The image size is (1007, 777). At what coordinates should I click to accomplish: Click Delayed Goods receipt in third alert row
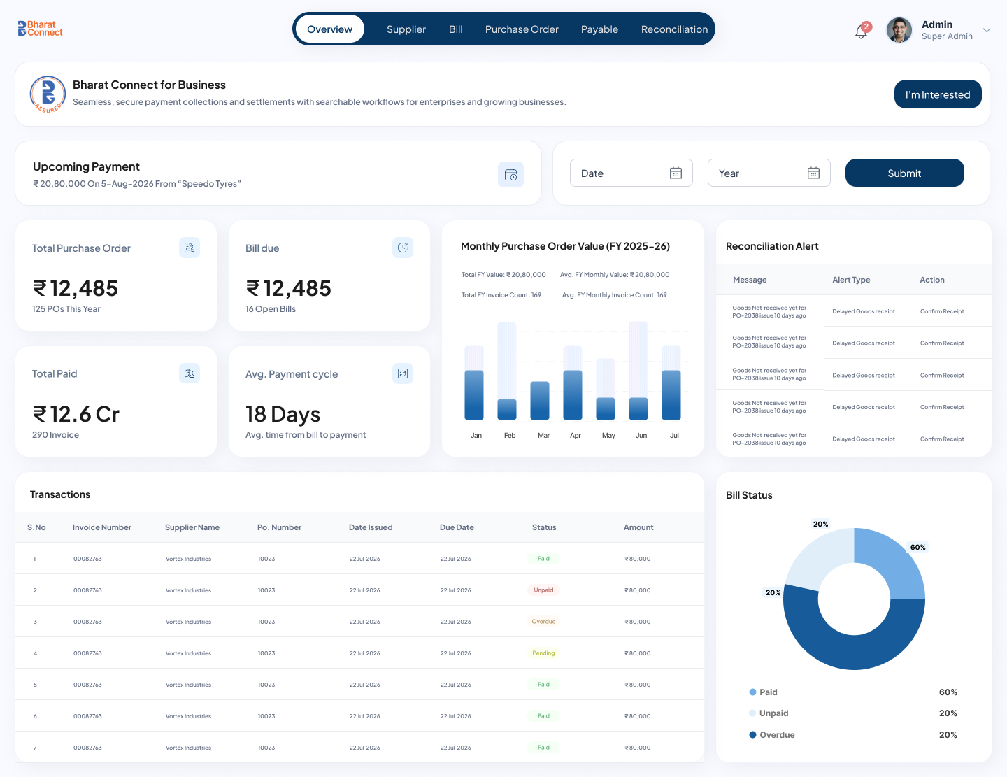pyautogui.click(x=864, y=376)
